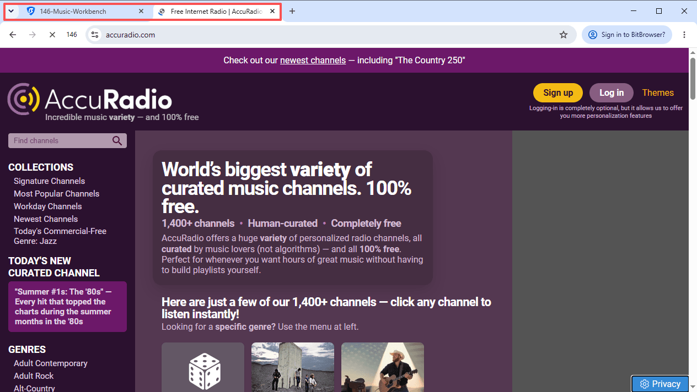Viewport: 697px width, 392px height.
Task: Open the Summer #1s: The '80s channel
Action: click(x=67, y=307)
